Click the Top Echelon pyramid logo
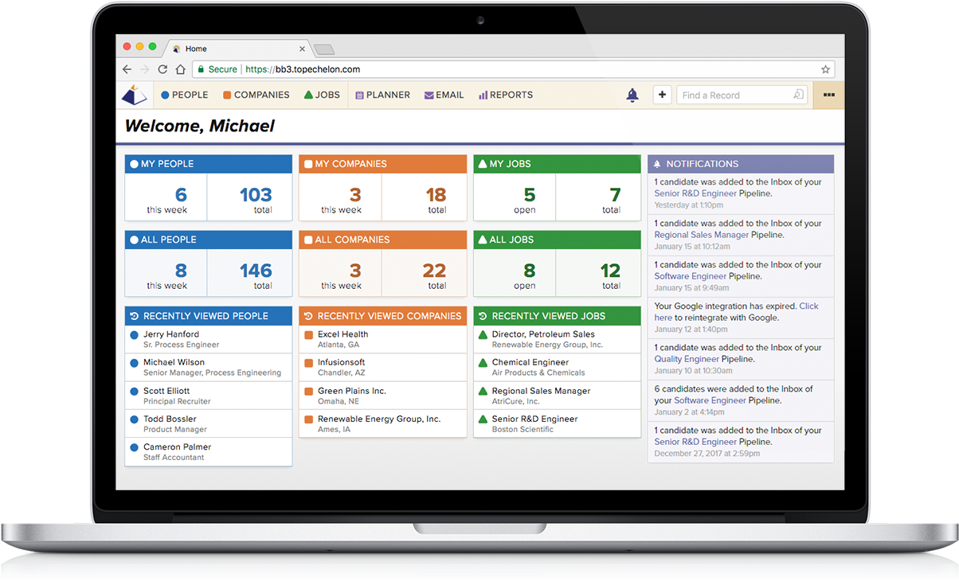 point(134,95)
